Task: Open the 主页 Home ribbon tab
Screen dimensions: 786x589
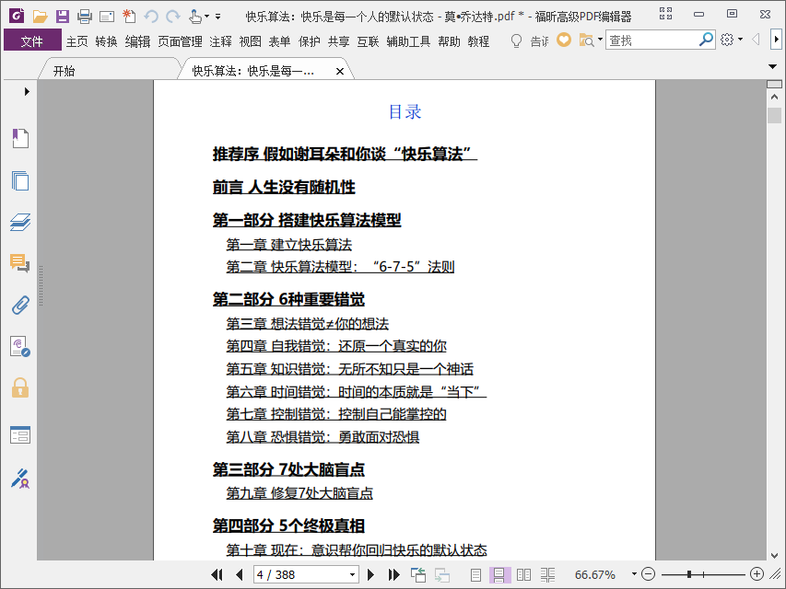Action: (x=77, y=41)
